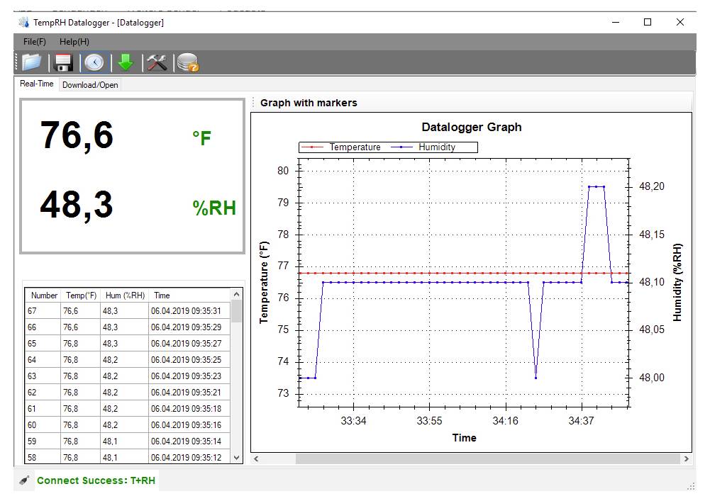The height and width of the screenshot is (501, 710).
Task: Select row number 59 in the table
Action: (128, 441)
